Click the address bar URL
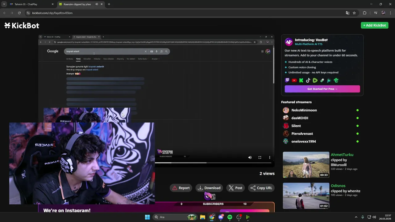This screenshot has height=222, width=395. [x=52, y=13]
